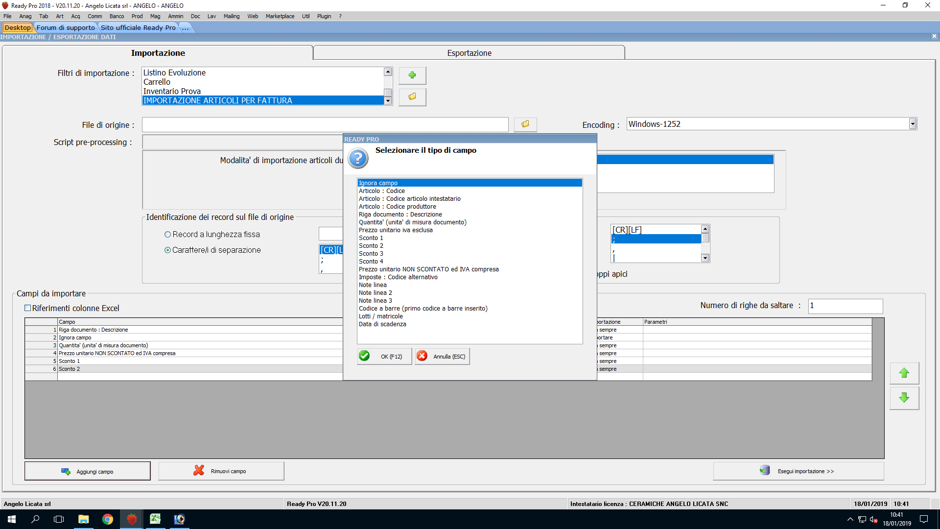Open Task View on the taskbar
This screenshot has height=529, width=940.
pos(59,519)
